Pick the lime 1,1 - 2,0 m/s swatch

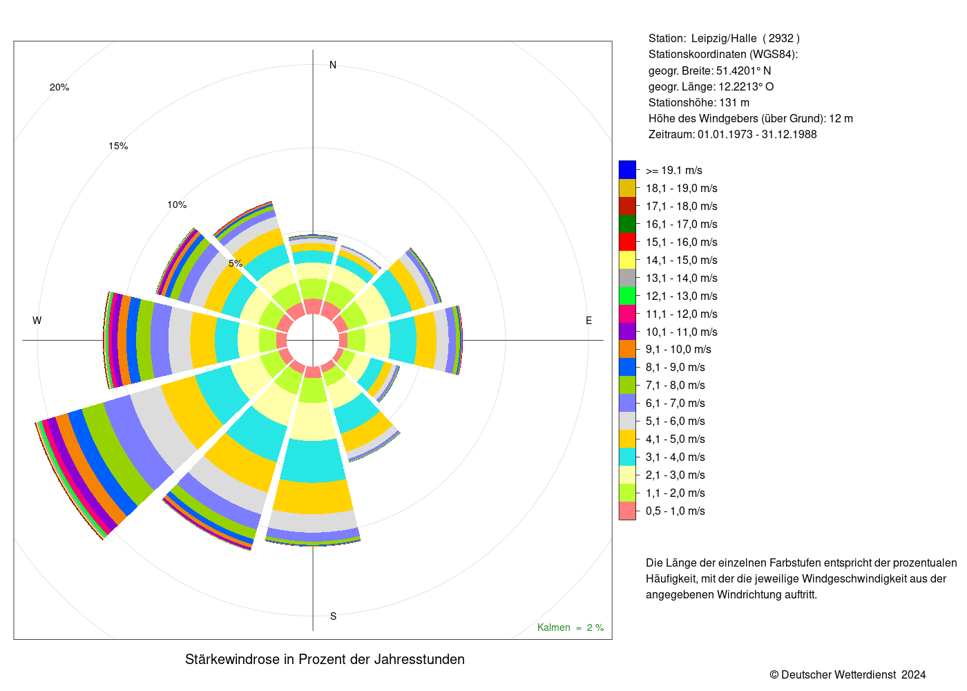click(627, 493)
